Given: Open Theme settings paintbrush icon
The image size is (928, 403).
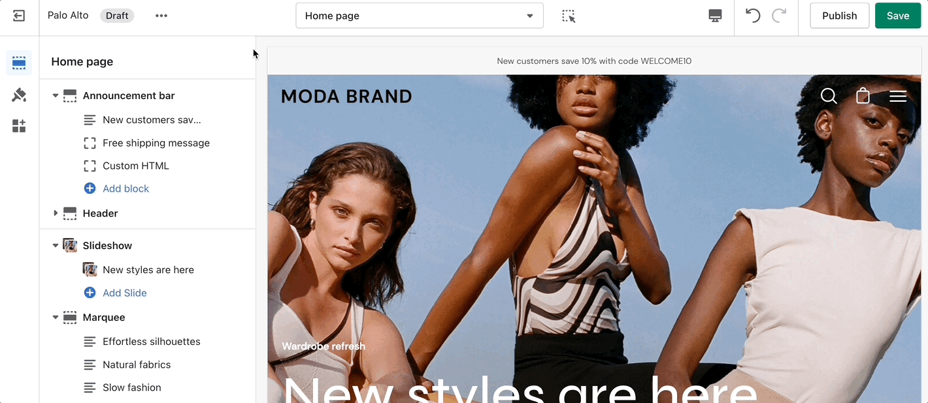Looking at the screenshot, I should (x=19, y=95).
